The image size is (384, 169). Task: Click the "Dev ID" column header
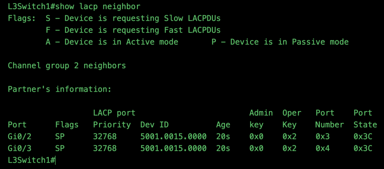coord(154,125)
